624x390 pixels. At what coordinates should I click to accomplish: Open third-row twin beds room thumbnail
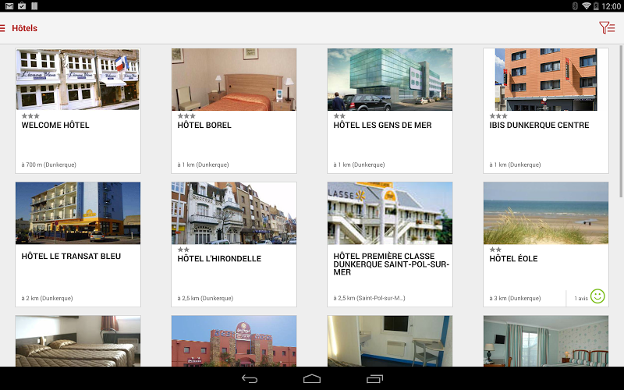(x=78, y=341)
